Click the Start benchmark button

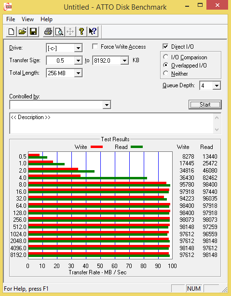coord(205,105)
